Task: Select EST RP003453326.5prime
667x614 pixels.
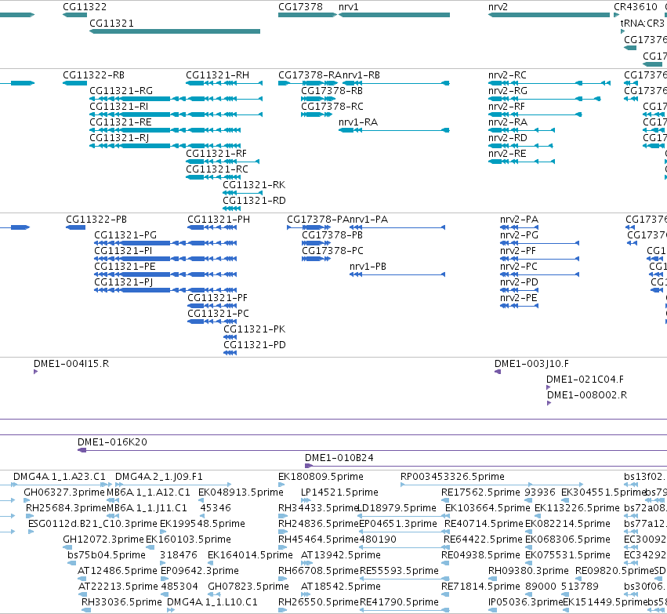Action: 491,485
